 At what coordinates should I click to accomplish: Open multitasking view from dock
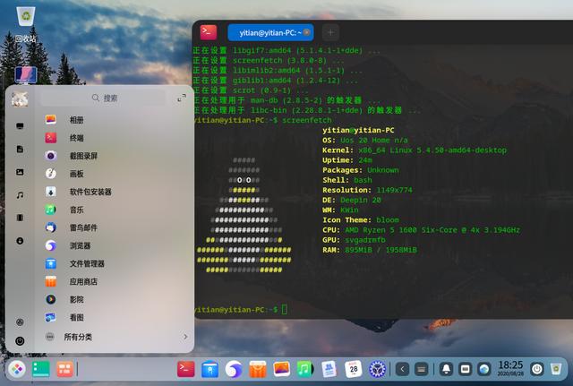[41, 369]
